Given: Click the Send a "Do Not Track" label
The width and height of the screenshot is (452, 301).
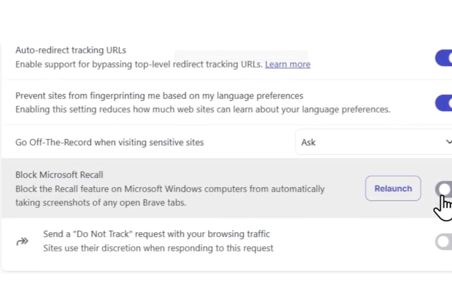Looking at the screenshot, I should coord(156,234).
